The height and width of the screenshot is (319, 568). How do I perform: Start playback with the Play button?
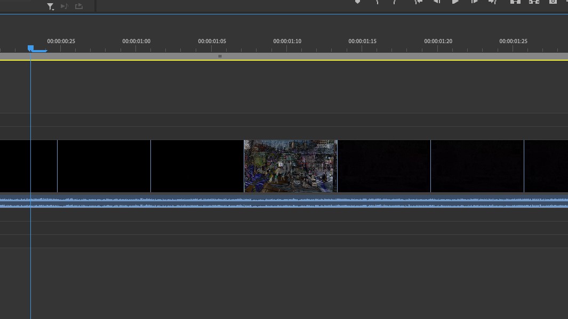click(x=455, y=2)
